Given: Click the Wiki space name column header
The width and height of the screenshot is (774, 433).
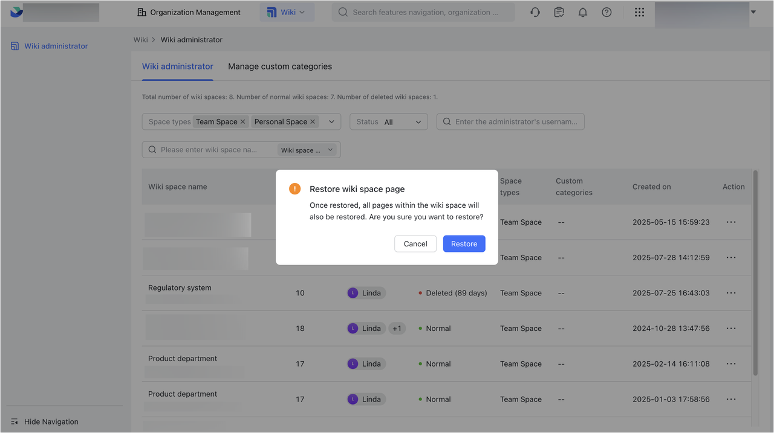Looking at the screenshot, I should coord(178,187).
